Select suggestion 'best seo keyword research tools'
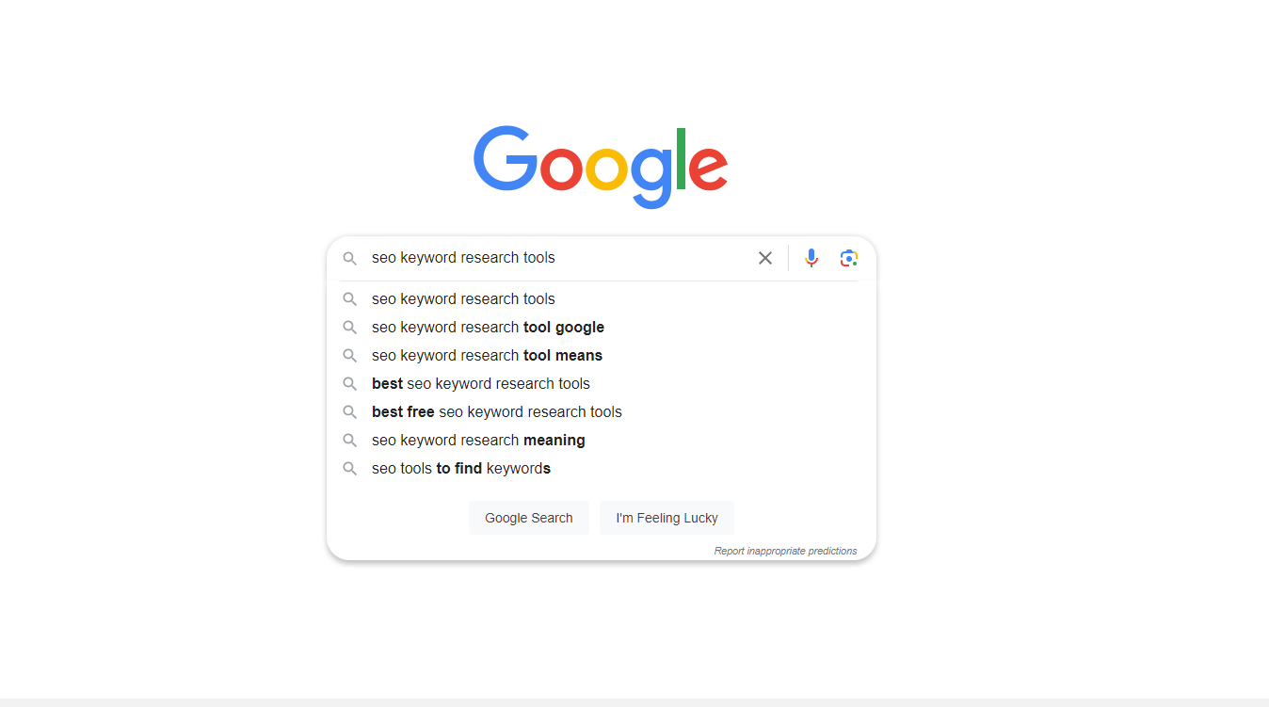The width and height of the screenshot is (1269, 707). click(480, 383)
